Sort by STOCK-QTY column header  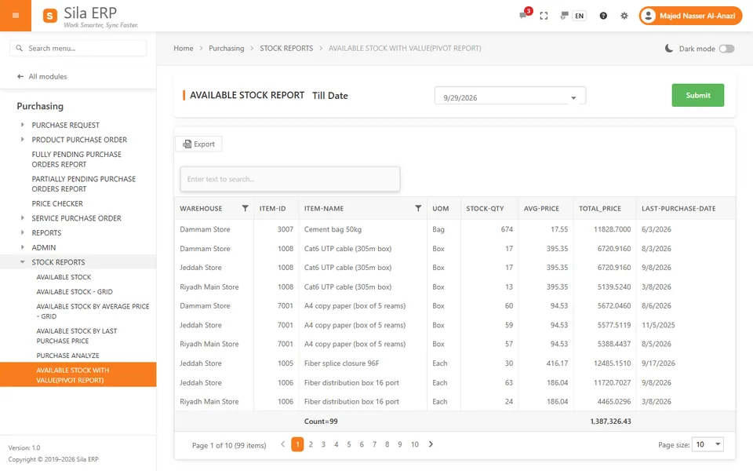tap(485, 209)
